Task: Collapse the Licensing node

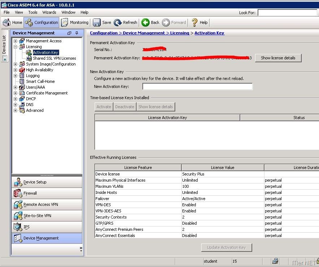Action: point(15,47)
